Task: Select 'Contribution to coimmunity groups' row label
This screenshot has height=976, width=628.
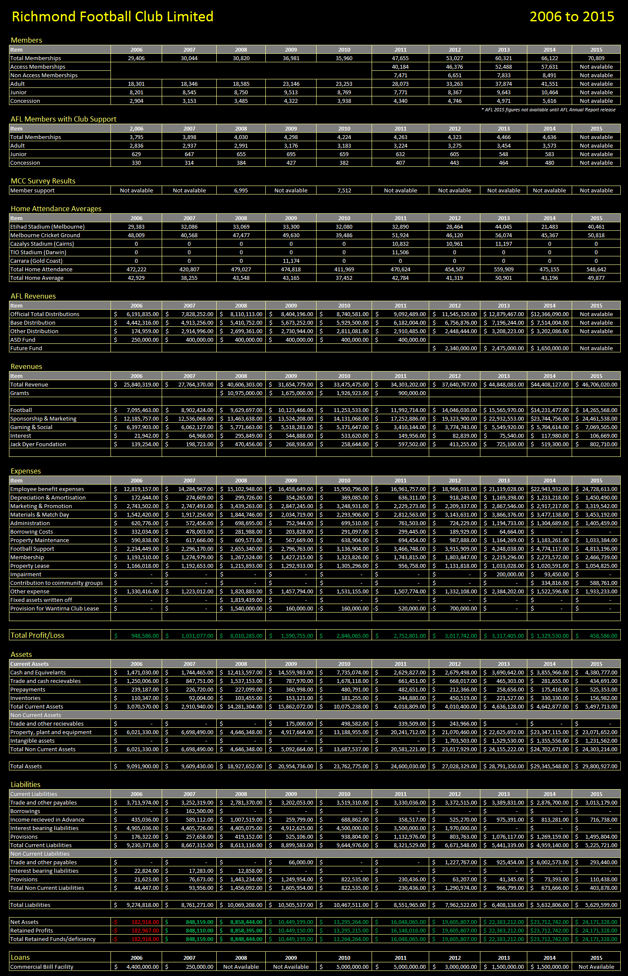Action: 57,583
